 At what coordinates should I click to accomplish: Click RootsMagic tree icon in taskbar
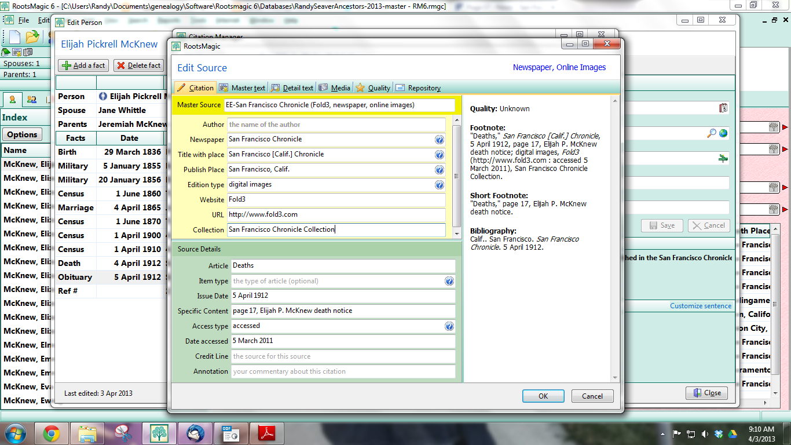[x=159, y=433]
